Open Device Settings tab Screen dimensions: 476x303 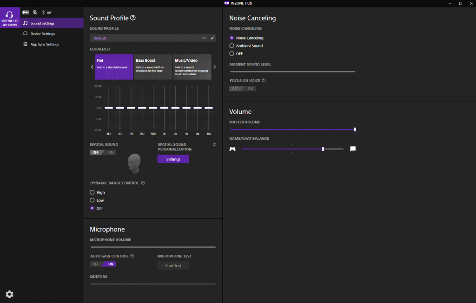pos(52,33)
